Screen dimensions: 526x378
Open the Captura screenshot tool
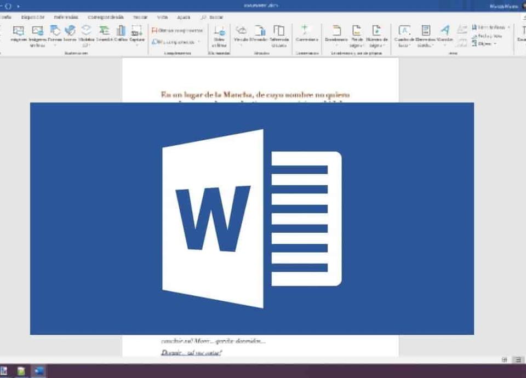[x=136, y=35]
